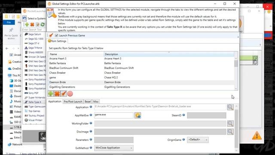This screenshot has width=275, height=155.
Task: Click the AppWaitExe process picker icon
Action: (137, 115)
